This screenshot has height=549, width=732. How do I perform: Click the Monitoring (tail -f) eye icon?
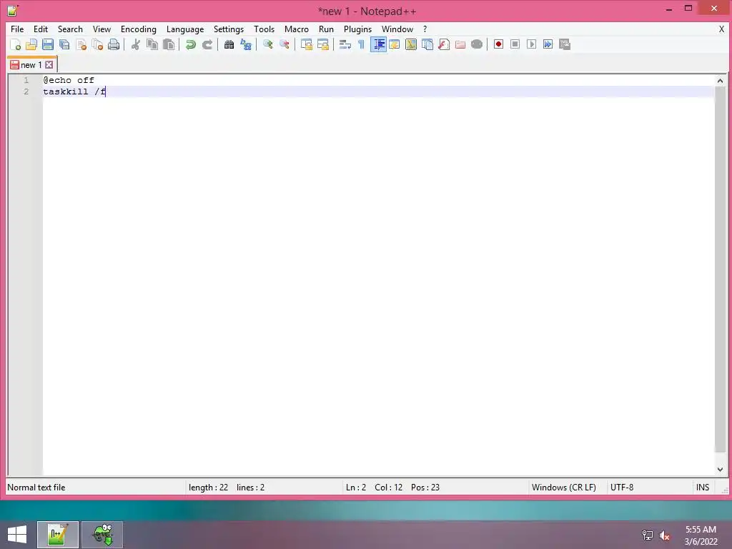477,44
